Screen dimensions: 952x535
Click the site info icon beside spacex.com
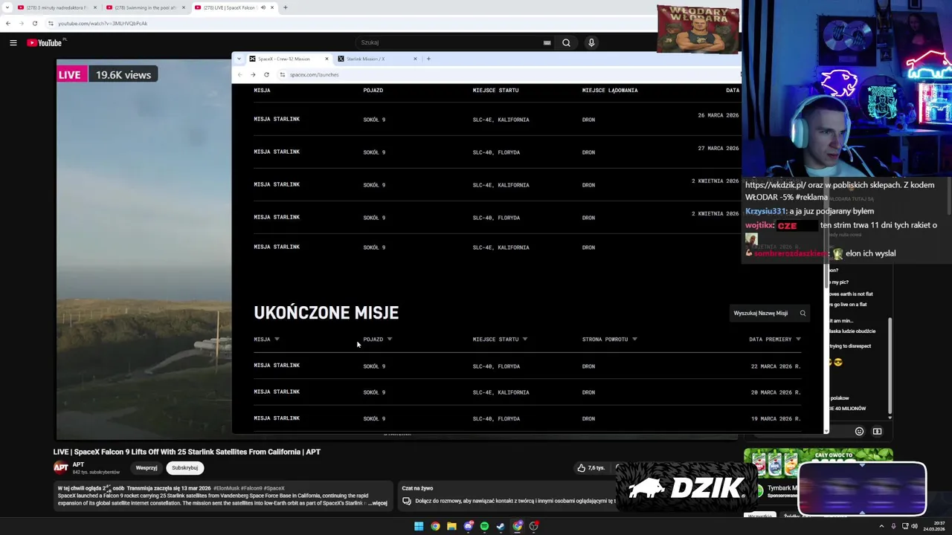click(282, 74)
